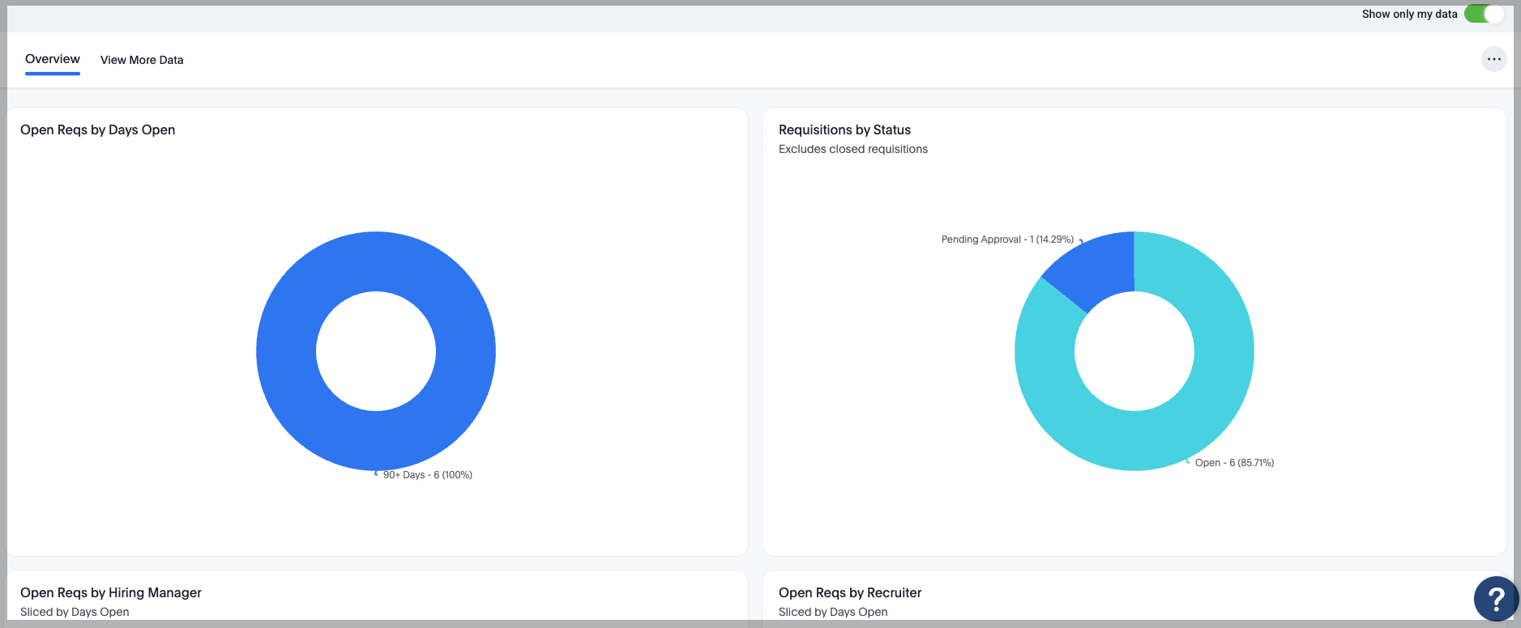The height and width of the screenshot is (628, 1521).
Task: Click the center hole of Requisitions donut
Action: point(1134,351)
